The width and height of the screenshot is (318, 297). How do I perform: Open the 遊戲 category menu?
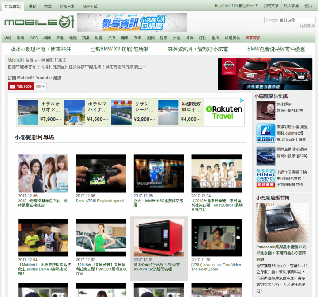click(151, 38)
